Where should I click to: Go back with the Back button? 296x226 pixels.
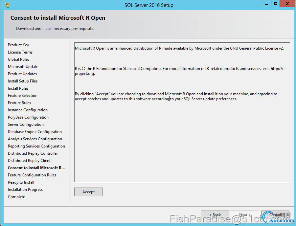pos(215,215)
